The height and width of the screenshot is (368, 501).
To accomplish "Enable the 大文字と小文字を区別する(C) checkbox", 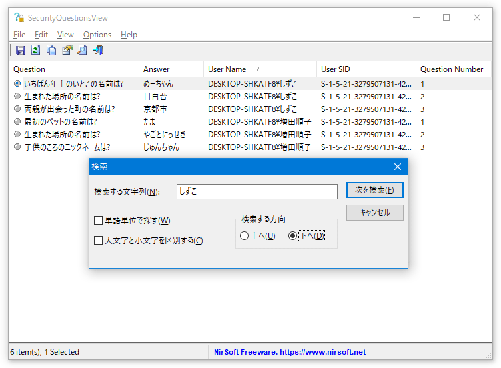I will pyautogui.click(x=99, y=240).
